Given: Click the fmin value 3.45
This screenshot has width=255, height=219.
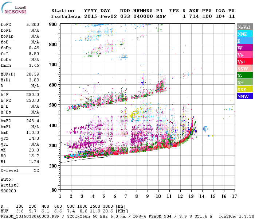Looking at the screenshot, I should click(x=34, y=65).
